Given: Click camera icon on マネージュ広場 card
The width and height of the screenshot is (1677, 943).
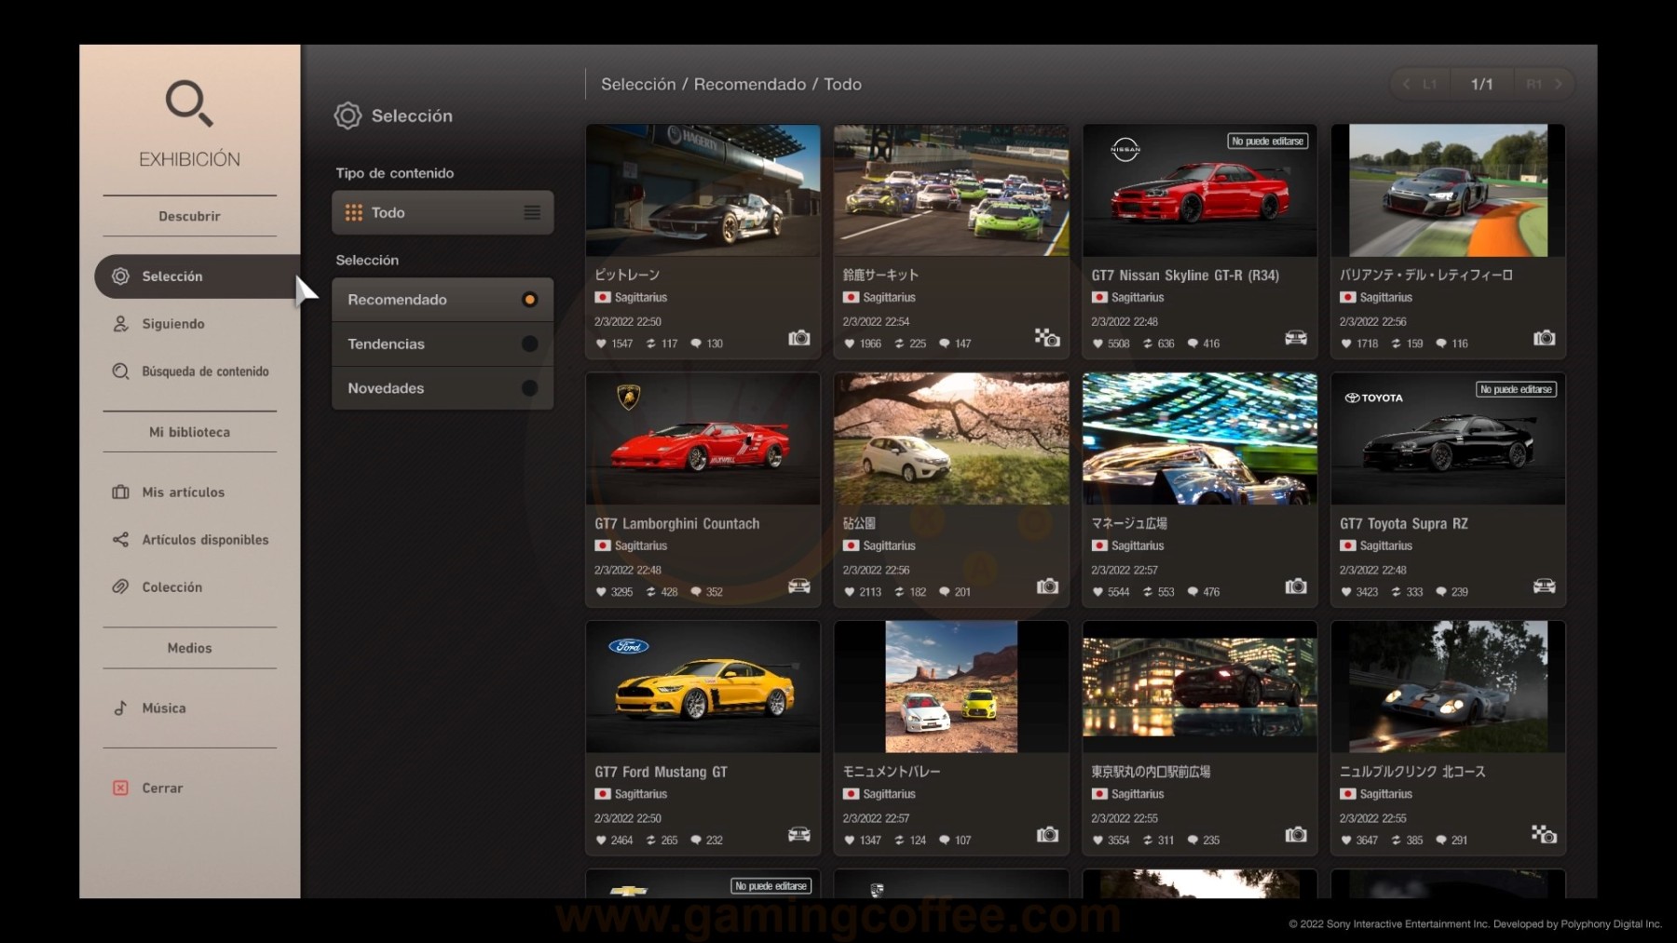Looking at the screenshot, I should point(1296,586).
